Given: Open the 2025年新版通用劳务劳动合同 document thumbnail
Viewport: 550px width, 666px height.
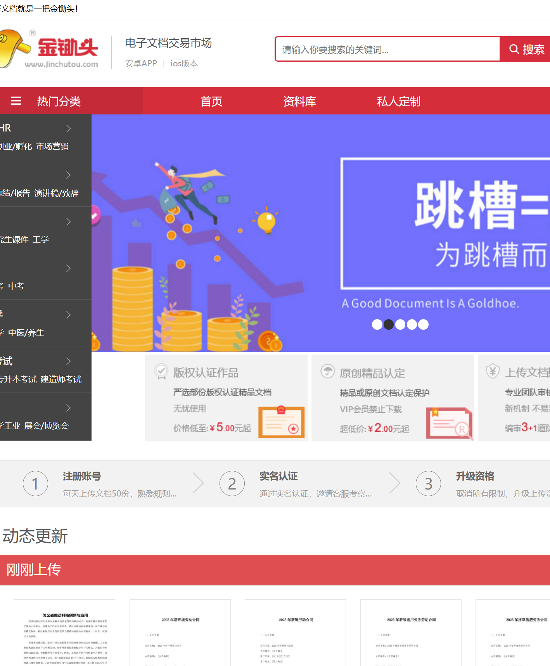Looking at the screenshot, I should pyautogui.click(x=411, y=633).
